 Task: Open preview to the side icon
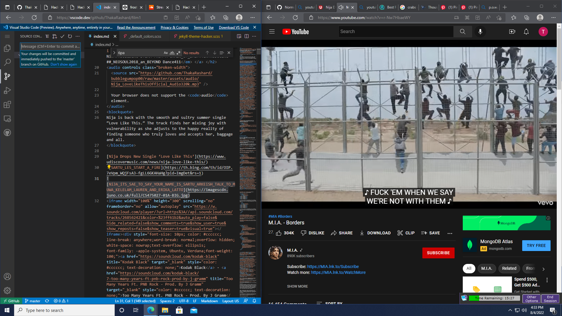point(239,36)
